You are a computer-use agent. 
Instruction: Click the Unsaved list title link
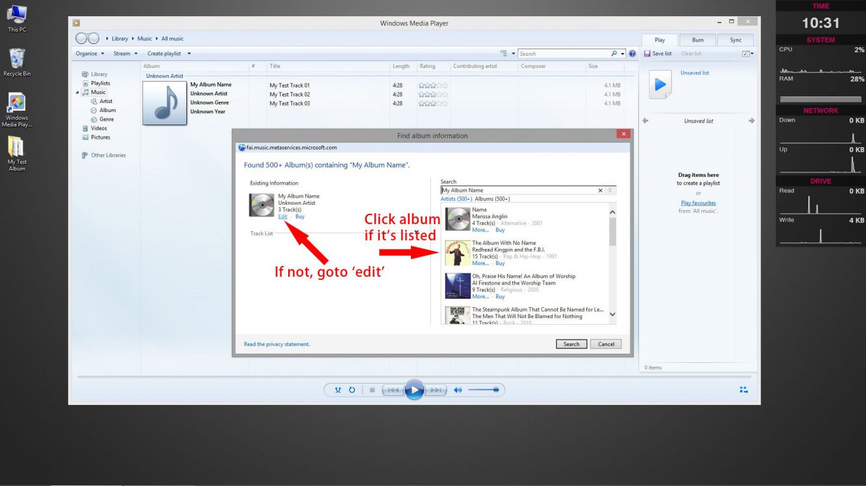coord(695,73)
